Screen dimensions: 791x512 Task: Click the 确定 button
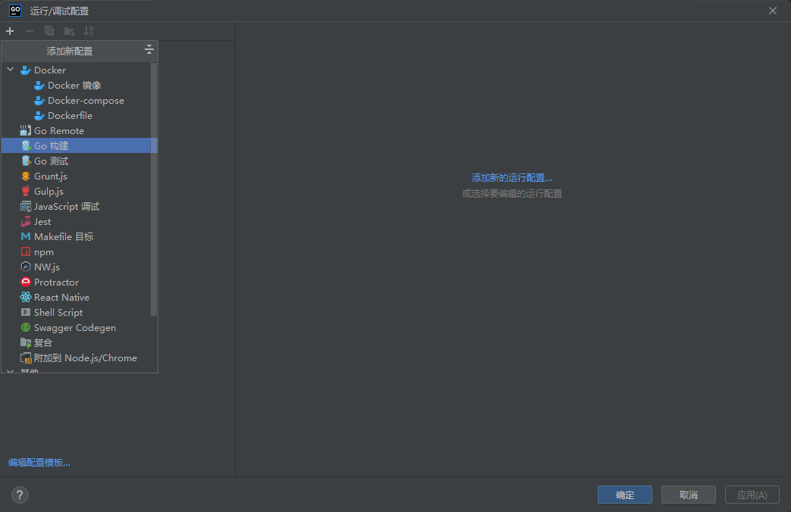624,495
